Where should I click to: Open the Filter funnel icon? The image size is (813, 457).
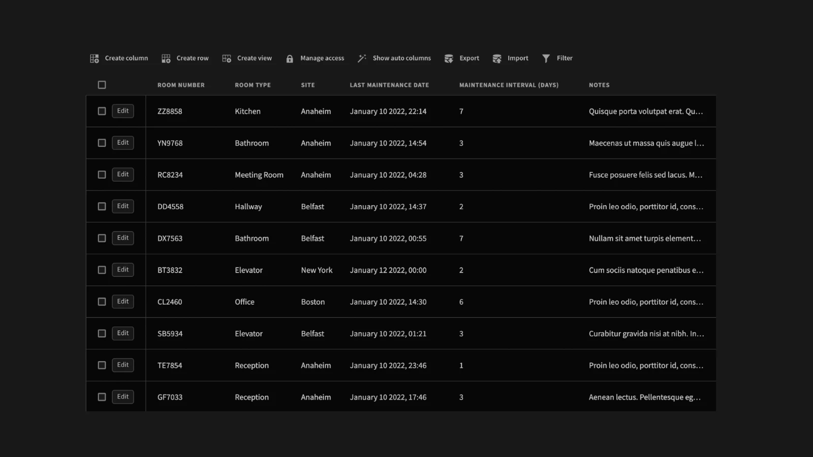point(546,58)
